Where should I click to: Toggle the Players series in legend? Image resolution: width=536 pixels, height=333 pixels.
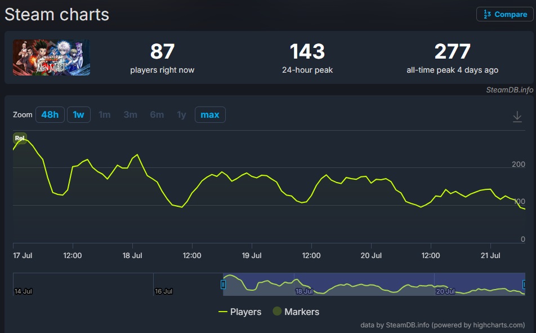click(240, 312)
